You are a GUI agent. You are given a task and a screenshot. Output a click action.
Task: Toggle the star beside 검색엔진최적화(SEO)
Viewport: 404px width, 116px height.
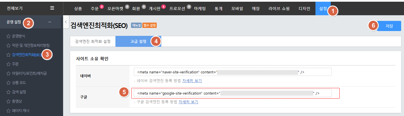pyautogui.click(x=8, y=55)
